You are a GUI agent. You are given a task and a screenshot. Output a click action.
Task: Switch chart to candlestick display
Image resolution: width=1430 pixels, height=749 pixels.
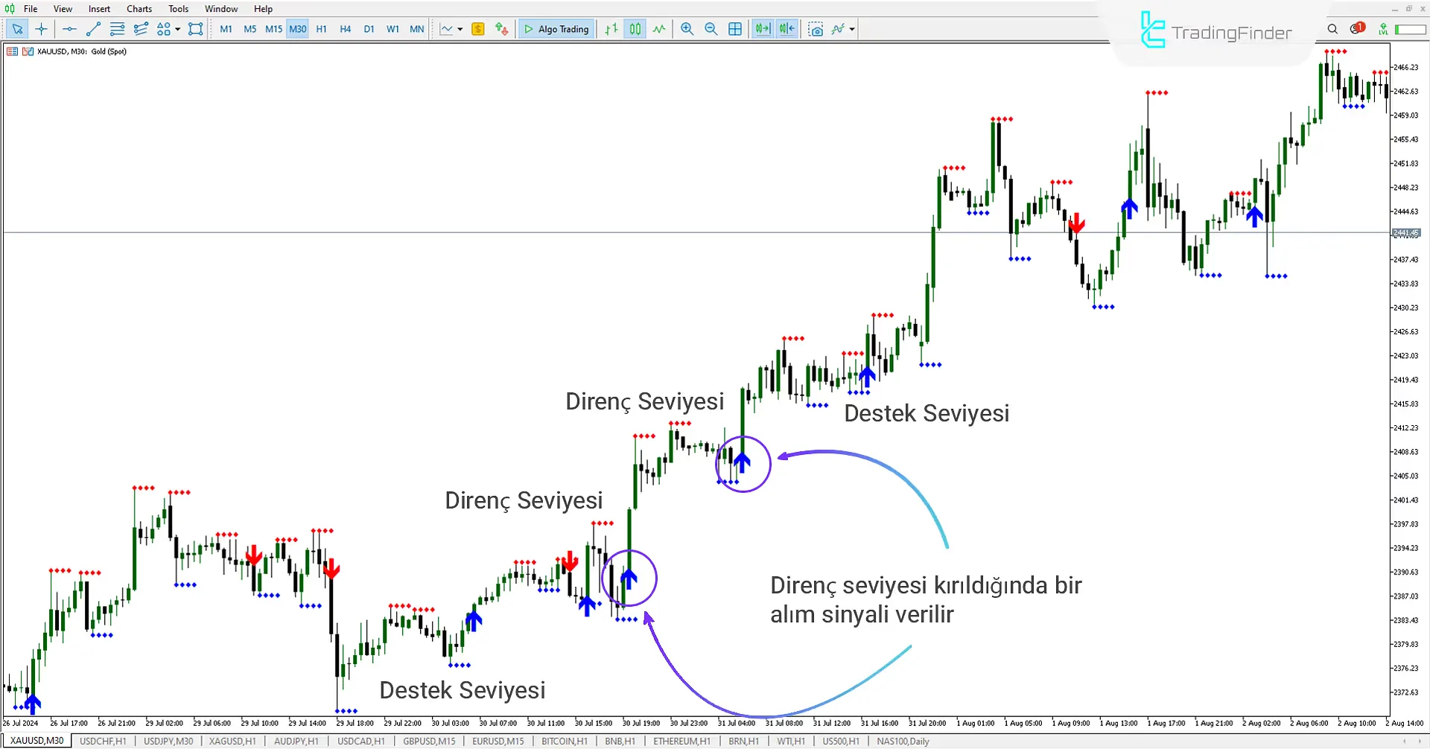pos(635,29)
